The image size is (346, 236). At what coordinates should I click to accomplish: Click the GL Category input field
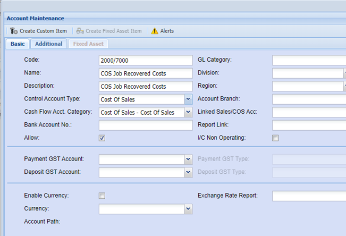pyautogui.click(x=308, y=60)
